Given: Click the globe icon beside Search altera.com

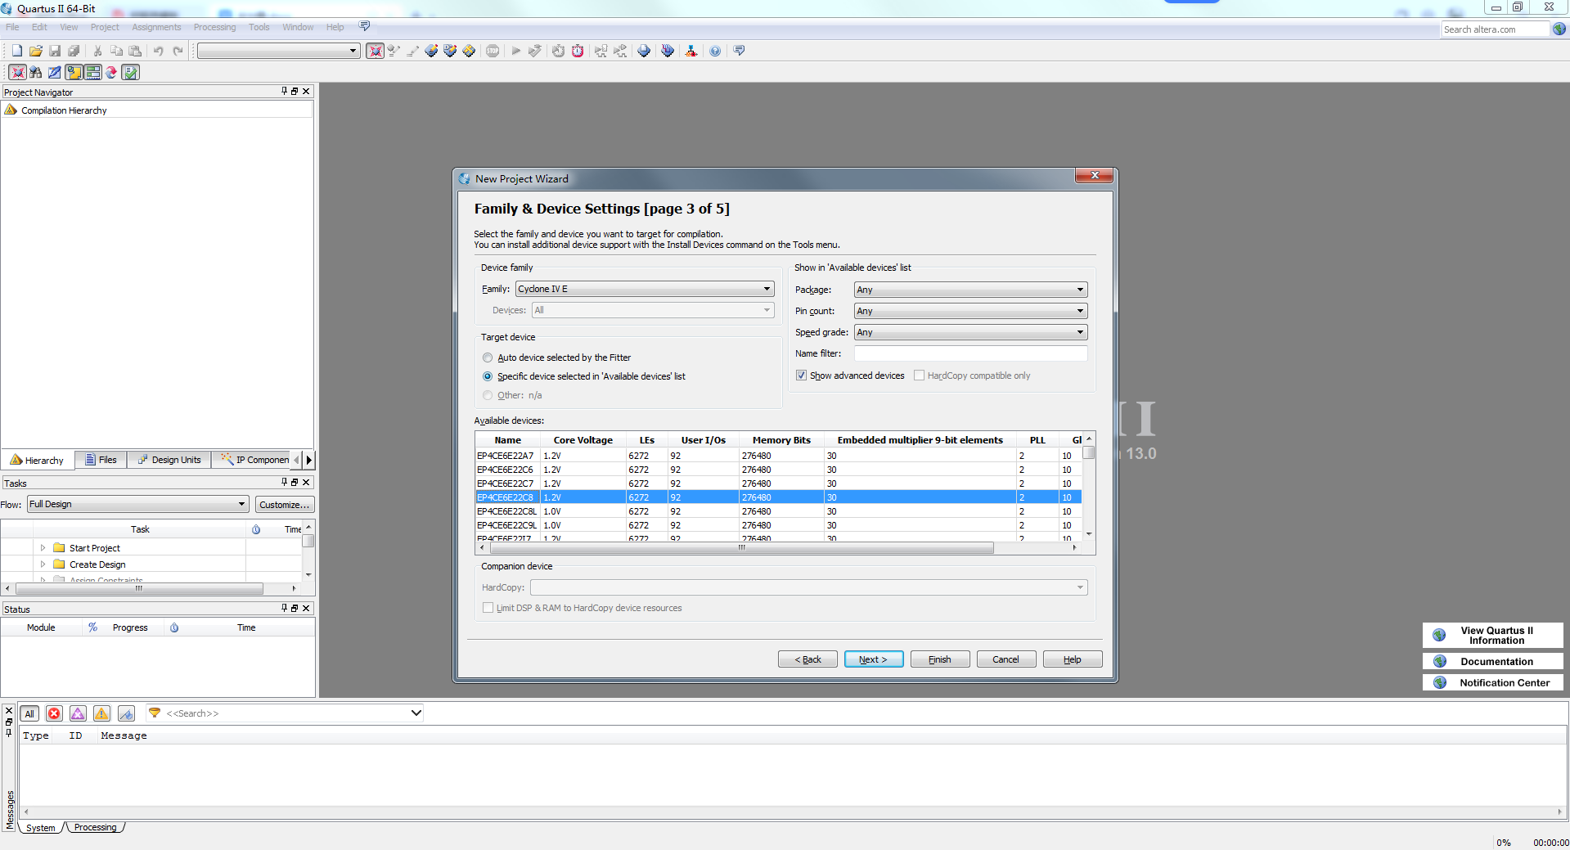Looking at the screenshot, I should pyautogui.click(x=1559, y=29).
